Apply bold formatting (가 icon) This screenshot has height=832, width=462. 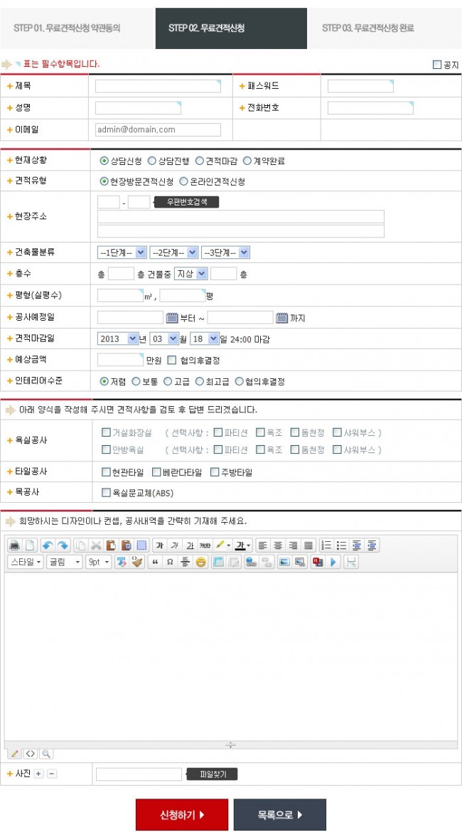pyautogui.click(x=159, y=545)
